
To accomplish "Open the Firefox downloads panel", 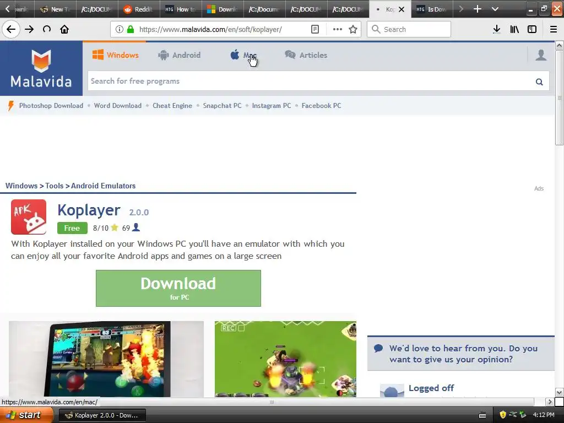I will (496, 29).
